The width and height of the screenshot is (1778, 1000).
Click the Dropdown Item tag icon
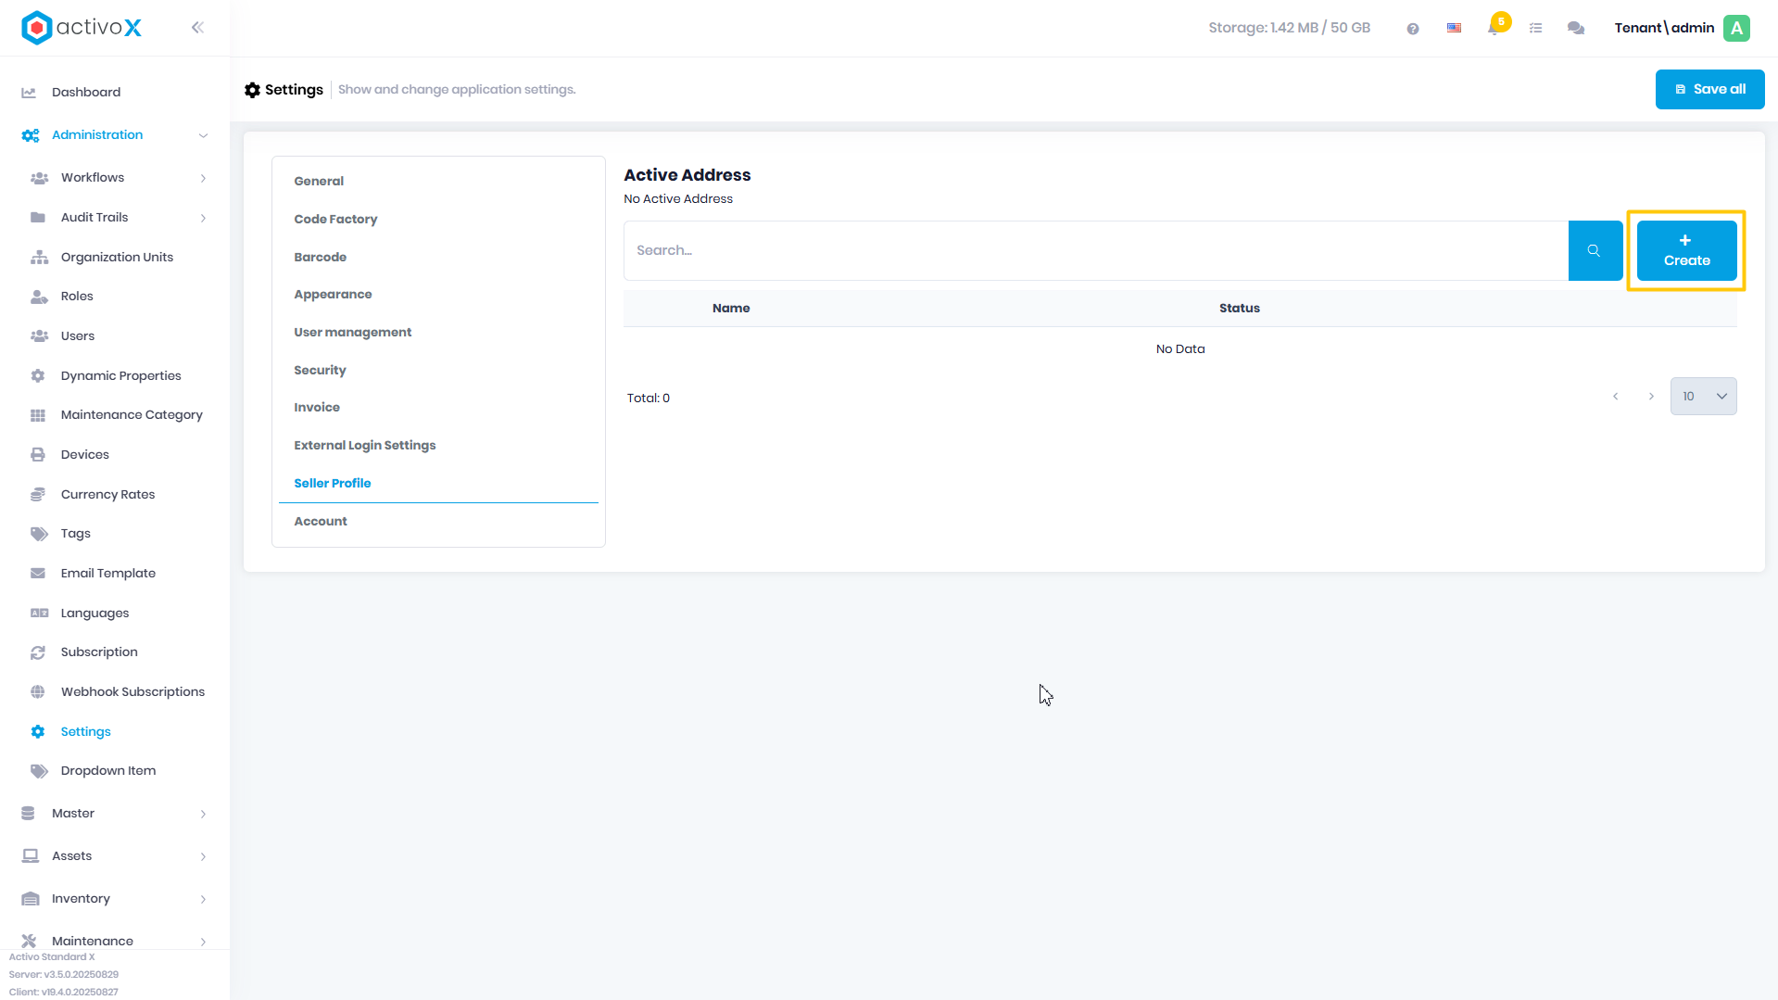point(39,771)
